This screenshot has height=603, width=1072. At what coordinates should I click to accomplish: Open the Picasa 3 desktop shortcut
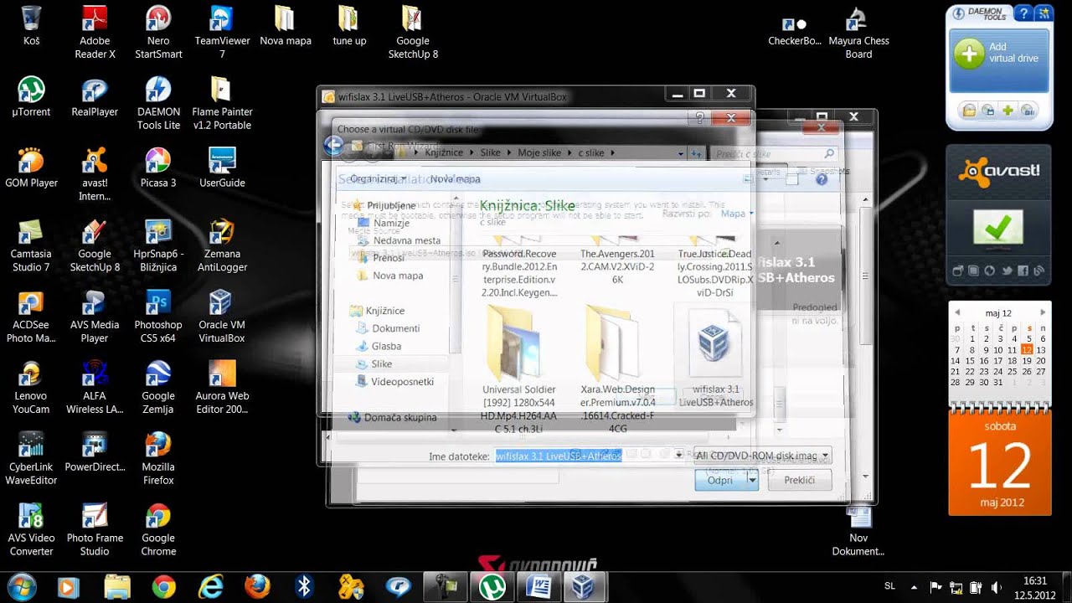158,167
